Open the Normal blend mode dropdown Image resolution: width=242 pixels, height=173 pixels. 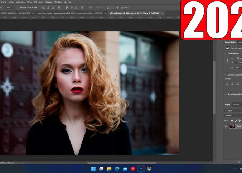tap(233, 116)
